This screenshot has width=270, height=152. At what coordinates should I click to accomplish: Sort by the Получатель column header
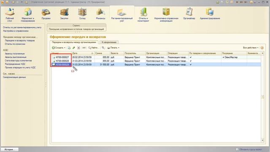click(135, 53)
